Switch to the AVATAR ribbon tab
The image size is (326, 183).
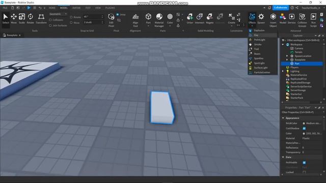click(76, 8)
